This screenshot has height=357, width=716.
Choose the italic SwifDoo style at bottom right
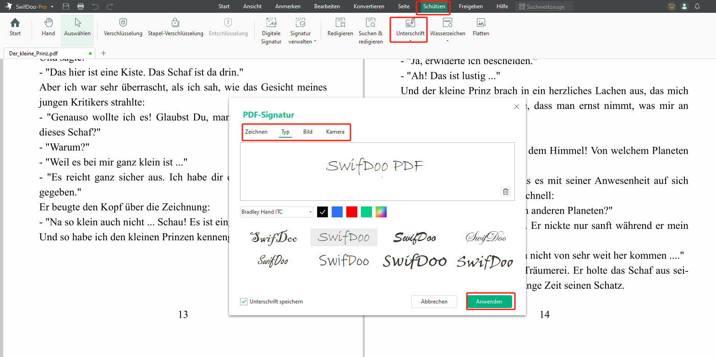coord(485,261)
